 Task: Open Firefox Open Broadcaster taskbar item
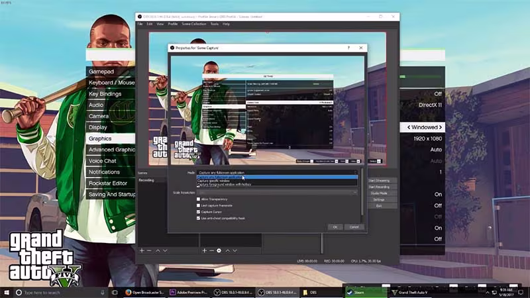coord(144,292)
